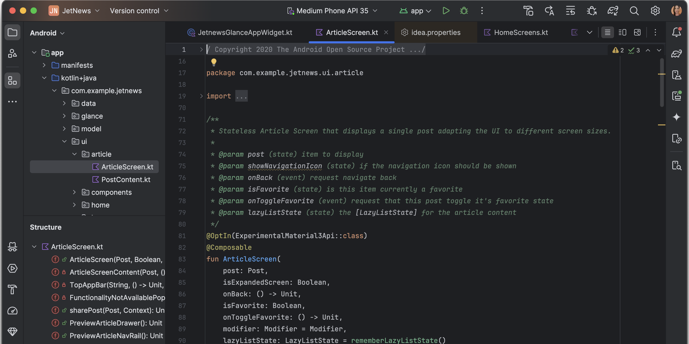The height and width of the screenshot is (344, 689).
Task: Switch editor to Split view mode
Action: 622,33
